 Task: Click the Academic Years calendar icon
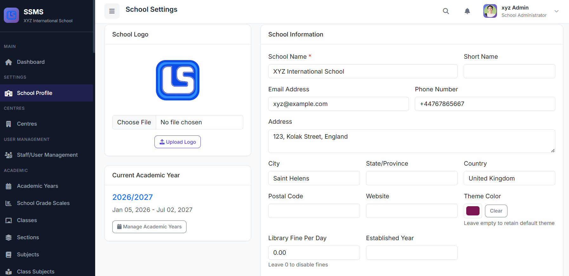pyautogui.click(x=9, y=186)
